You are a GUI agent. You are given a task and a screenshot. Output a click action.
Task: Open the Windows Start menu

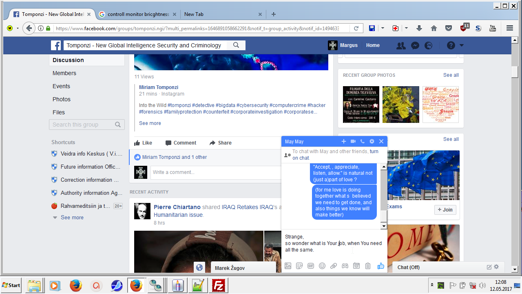coord(11,285)
